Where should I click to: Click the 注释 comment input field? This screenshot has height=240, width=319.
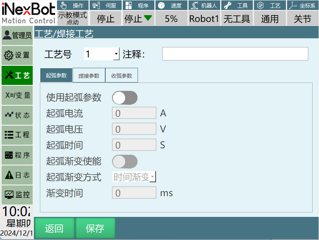click(x=235, y=54)
